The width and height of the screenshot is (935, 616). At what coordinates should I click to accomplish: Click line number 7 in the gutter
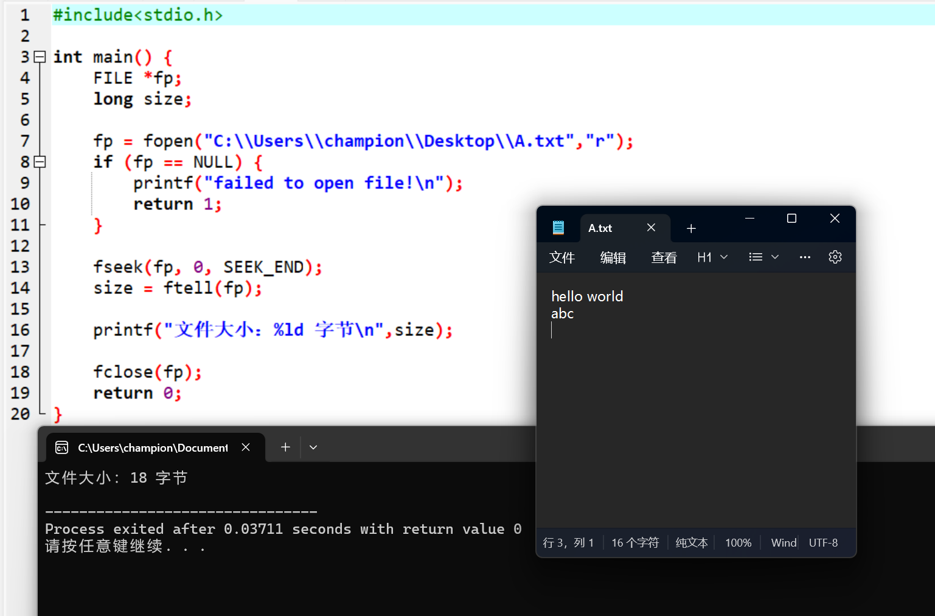[25, 141]
